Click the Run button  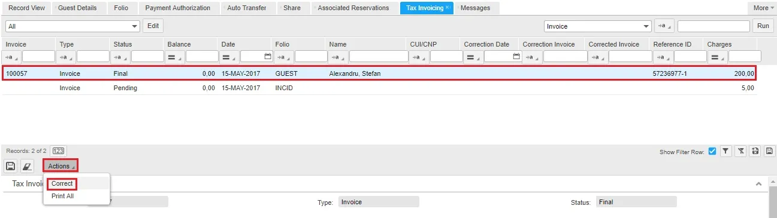763,26
